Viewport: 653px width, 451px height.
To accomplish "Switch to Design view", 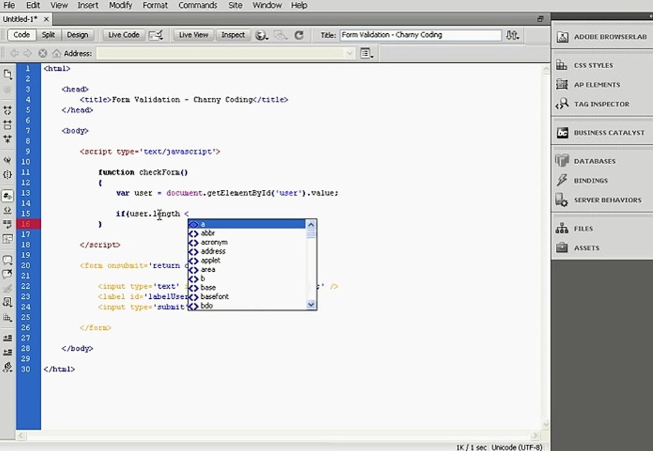I will click(x=78, y=35).
